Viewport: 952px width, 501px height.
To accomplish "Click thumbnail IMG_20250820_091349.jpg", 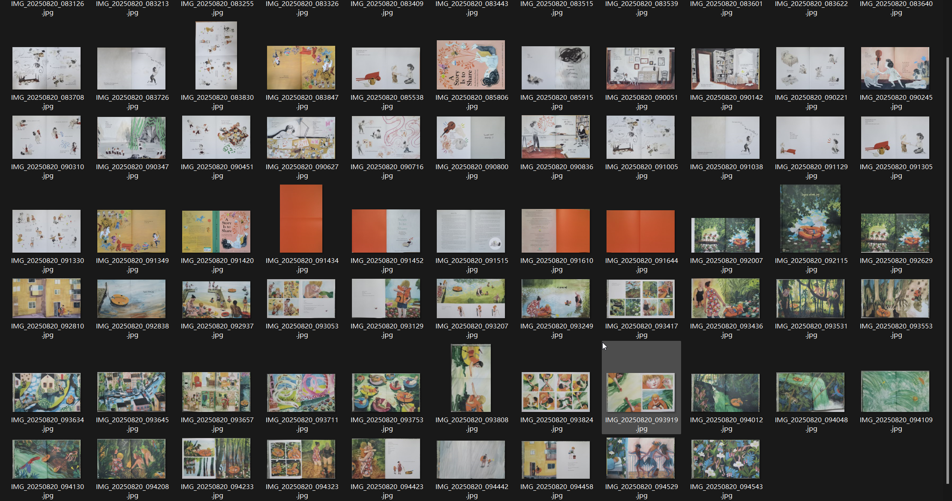I will (x=131, y=231).
